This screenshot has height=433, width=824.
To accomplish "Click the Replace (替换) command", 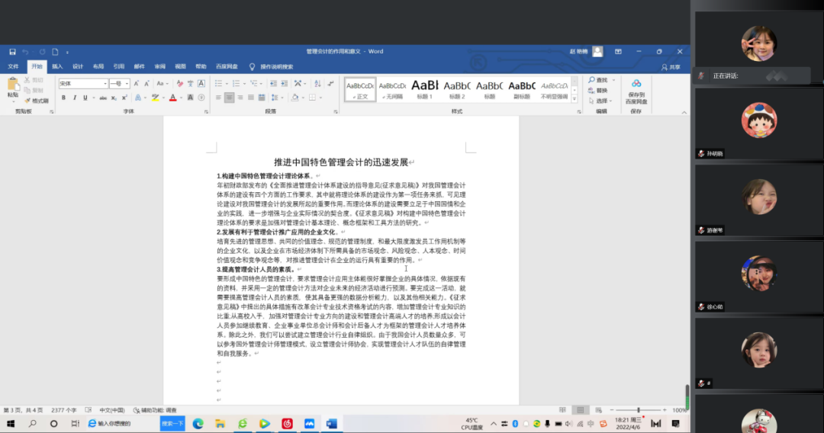I will coord(598,90).
